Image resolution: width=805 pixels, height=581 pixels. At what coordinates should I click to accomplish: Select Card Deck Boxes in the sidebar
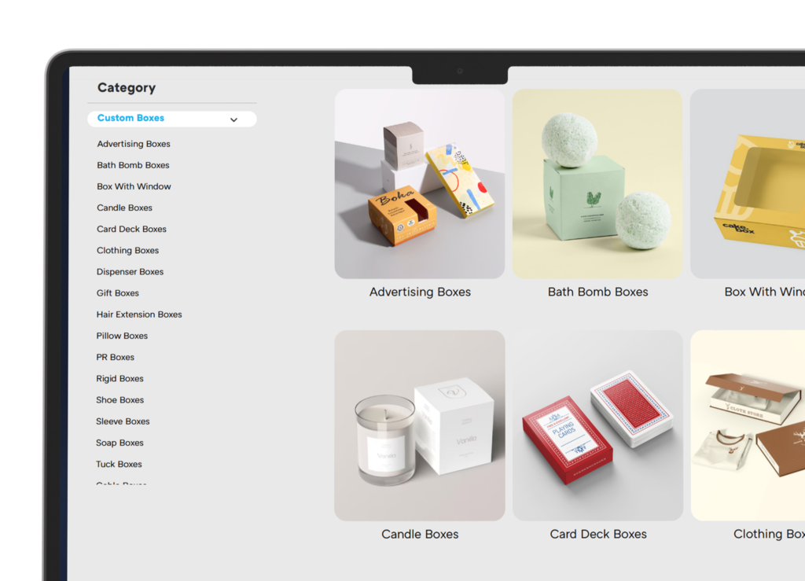[131, 230]
